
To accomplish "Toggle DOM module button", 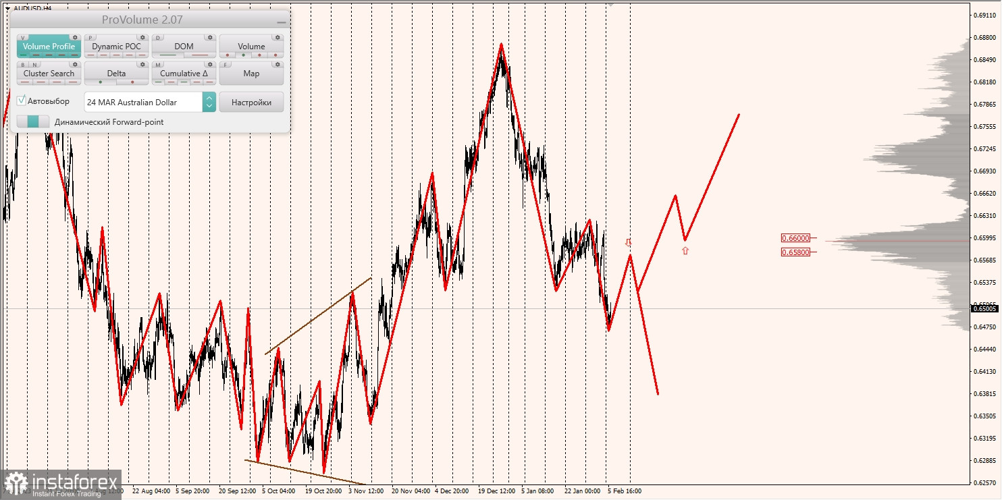I will click(184, 47).
